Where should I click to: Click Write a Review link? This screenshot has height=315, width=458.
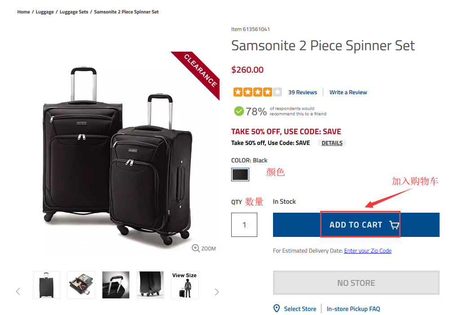click(348, 92)
